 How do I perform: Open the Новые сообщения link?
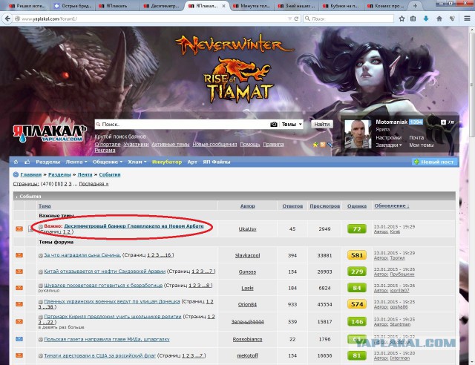214,145
